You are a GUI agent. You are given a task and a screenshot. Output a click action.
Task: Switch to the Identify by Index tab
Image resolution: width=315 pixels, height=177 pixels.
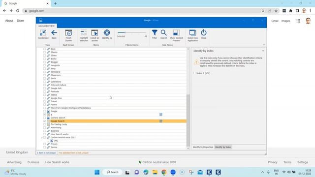click(223, 147)
